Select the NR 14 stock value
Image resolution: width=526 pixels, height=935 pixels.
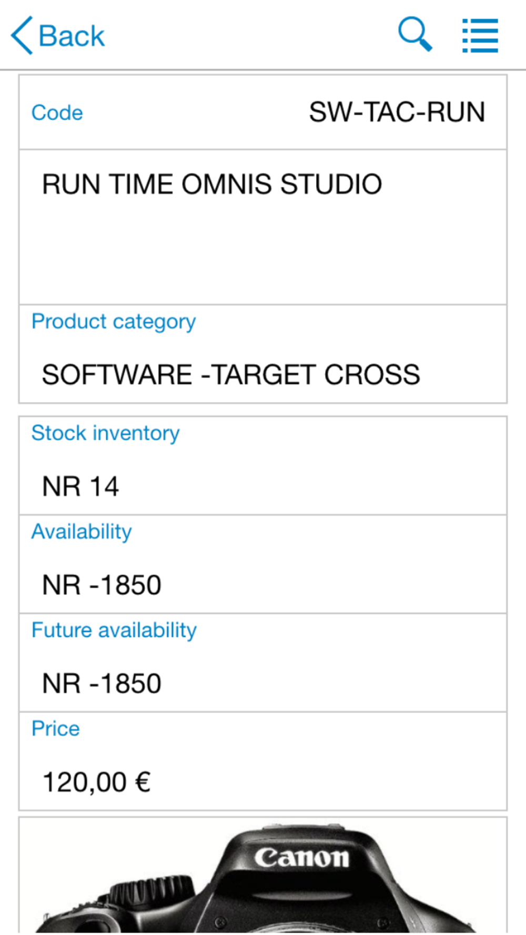80,486
